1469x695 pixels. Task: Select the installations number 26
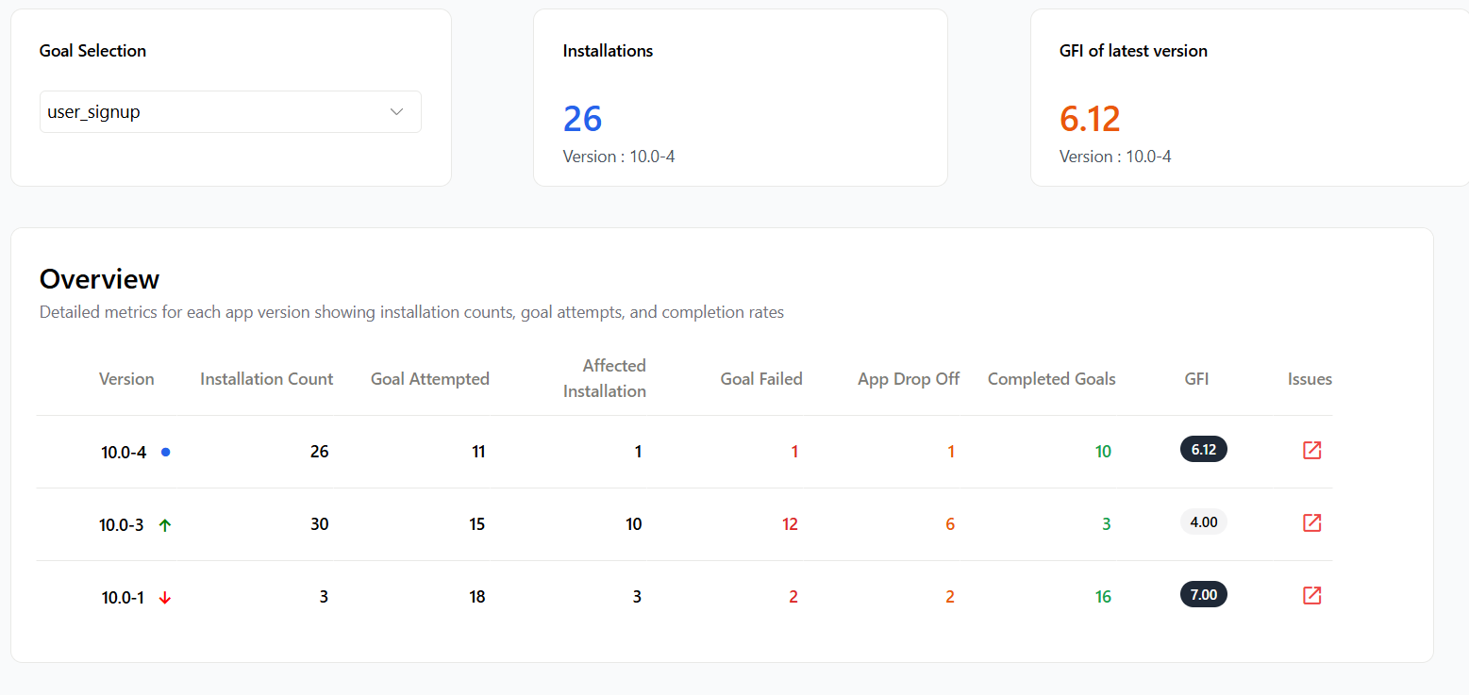[x=583, y=118]
